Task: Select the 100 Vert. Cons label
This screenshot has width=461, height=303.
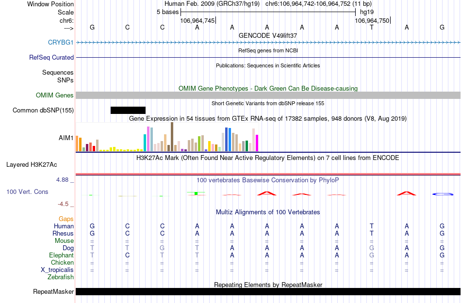Action: pos(27,192)
